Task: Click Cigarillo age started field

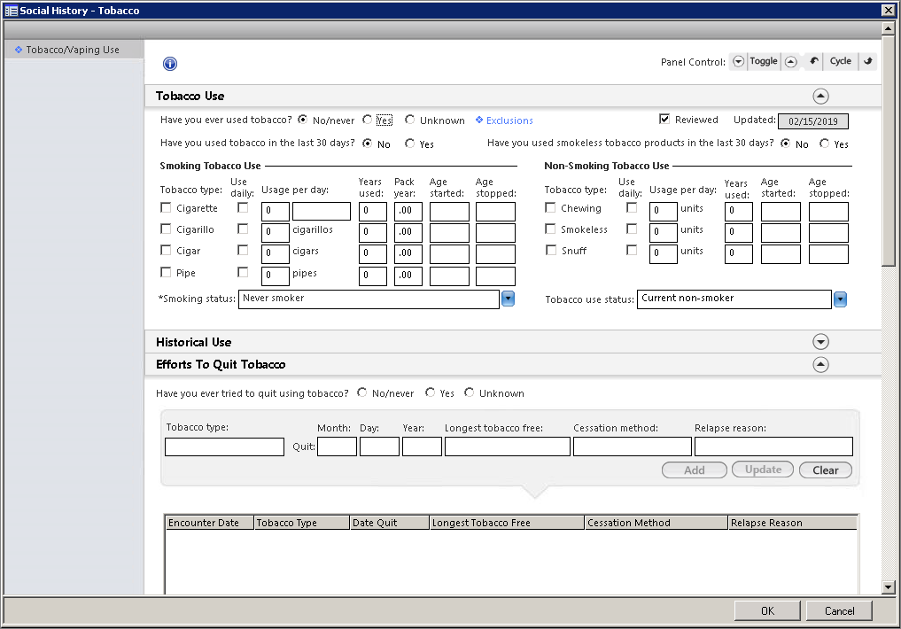Action: tap(449, 233)
